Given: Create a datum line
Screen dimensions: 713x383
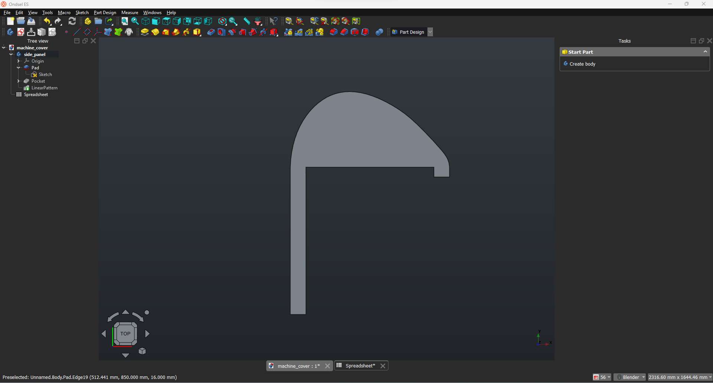Looking at the screenshot, I should (77, 32).
